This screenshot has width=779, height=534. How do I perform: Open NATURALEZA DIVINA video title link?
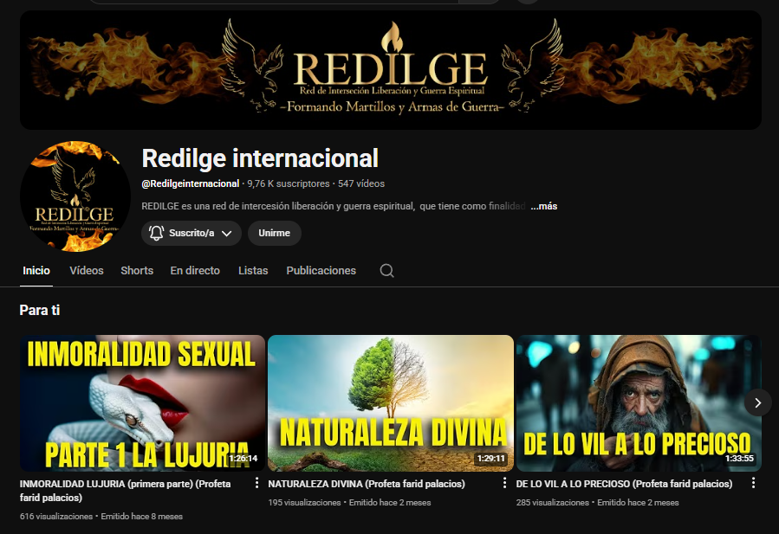coord(367,484)
